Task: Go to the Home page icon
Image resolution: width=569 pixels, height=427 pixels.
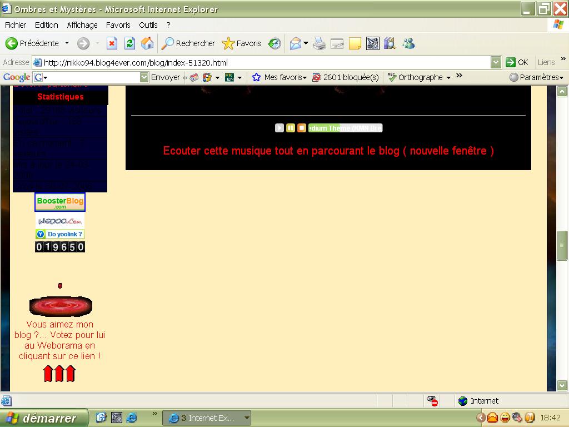Action: click(147, 43)
